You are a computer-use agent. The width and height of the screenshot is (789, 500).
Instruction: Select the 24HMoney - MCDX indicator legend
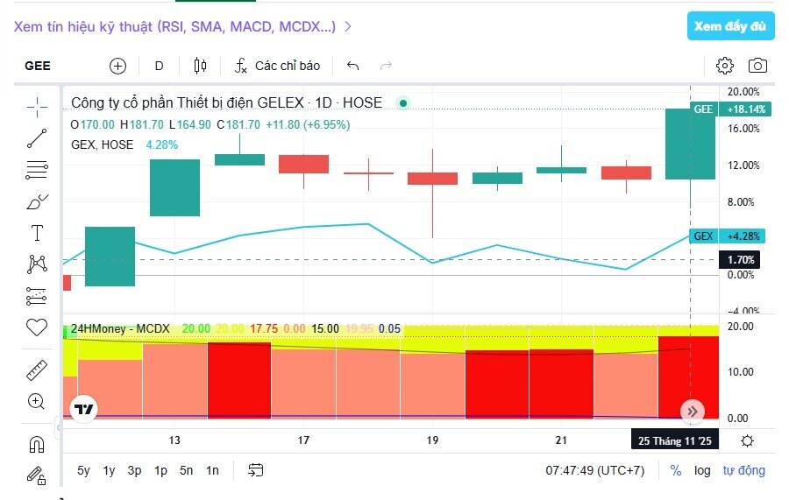coord(120,328)
